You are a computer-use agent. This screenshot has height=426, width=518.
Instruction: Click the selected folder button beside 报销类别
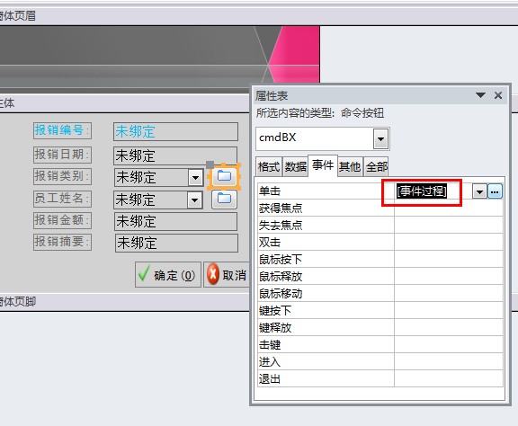224,176
